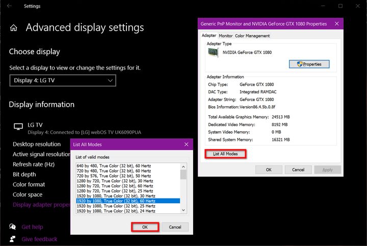Image resolution: width=367 pixels, height=246 pixels.
Task: Open Display adapter properties link
Action: click(x=41, y=205)
